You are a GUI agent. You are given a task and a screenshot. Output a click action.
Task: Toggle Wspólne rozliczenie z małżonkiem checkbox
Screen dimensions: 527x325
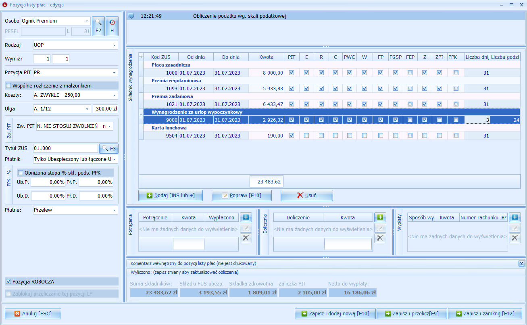point(8,85)
